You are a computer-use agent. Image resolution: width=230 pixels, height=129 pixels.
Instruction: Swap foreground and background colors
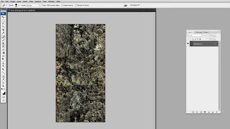click(x=4, y=89)
